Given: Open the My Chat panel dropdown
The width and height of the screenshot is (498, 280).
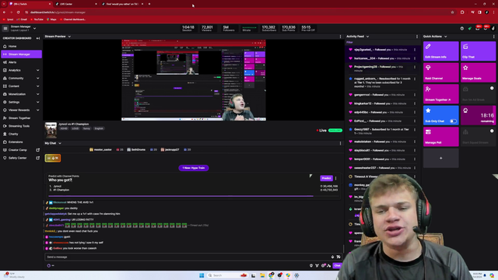Looking at the screenshot, I should tap(60, 143).
